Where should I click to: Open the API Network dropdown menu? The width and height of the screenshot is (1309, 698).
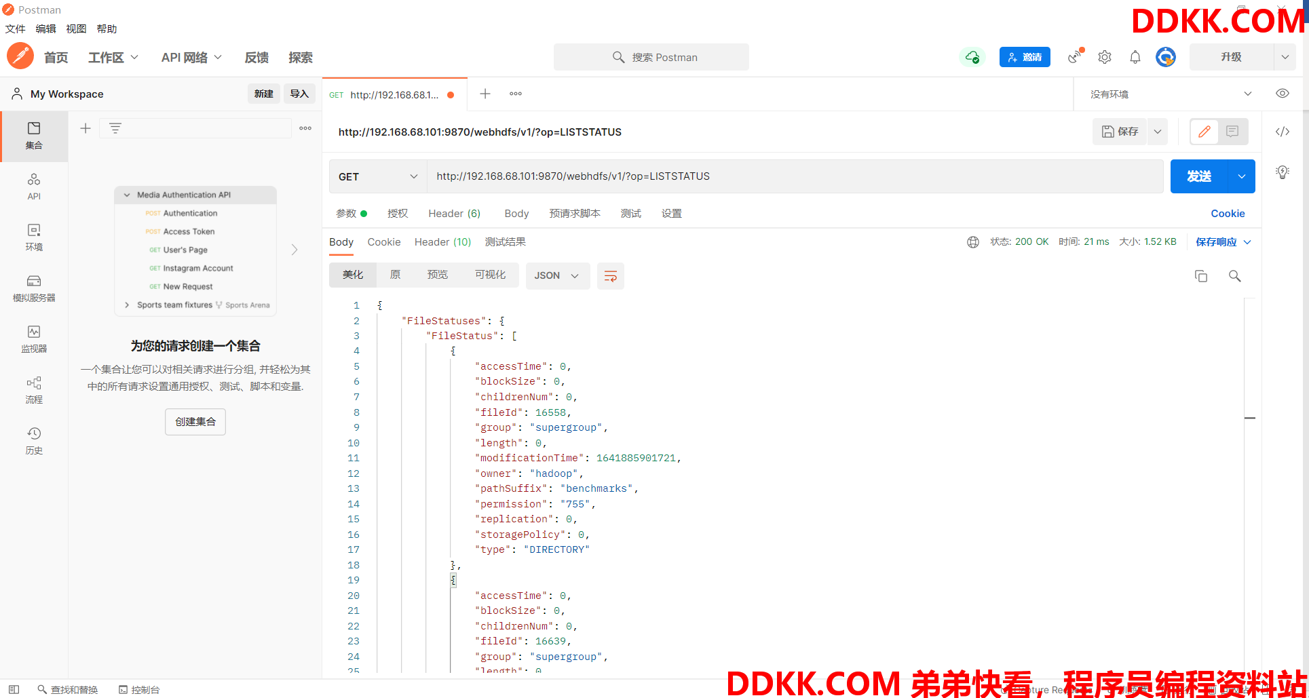pos(192,58)
